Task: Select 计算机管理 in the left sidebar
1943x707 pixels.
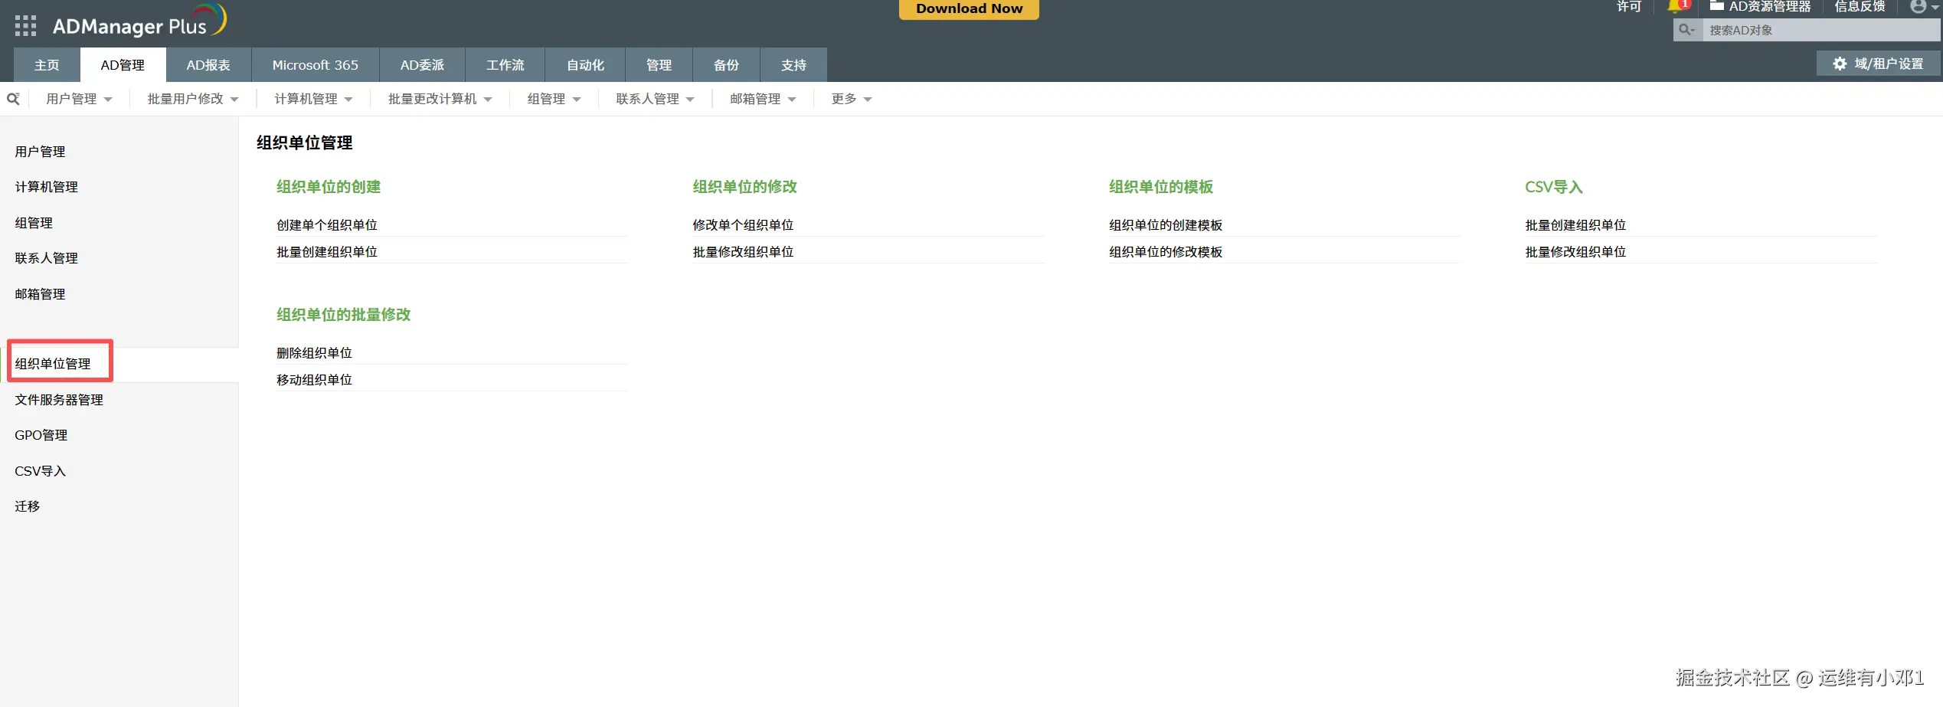Action: 46,187
